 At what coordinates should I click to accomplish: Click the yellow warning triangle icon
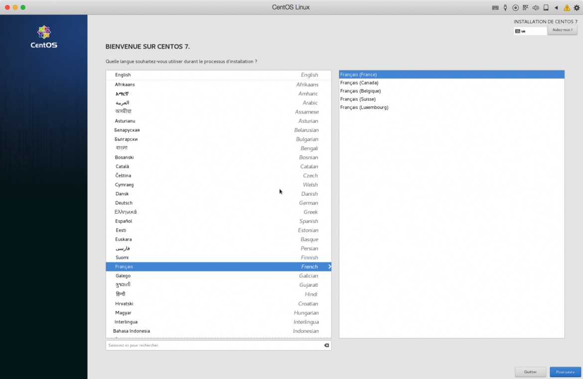567,7
